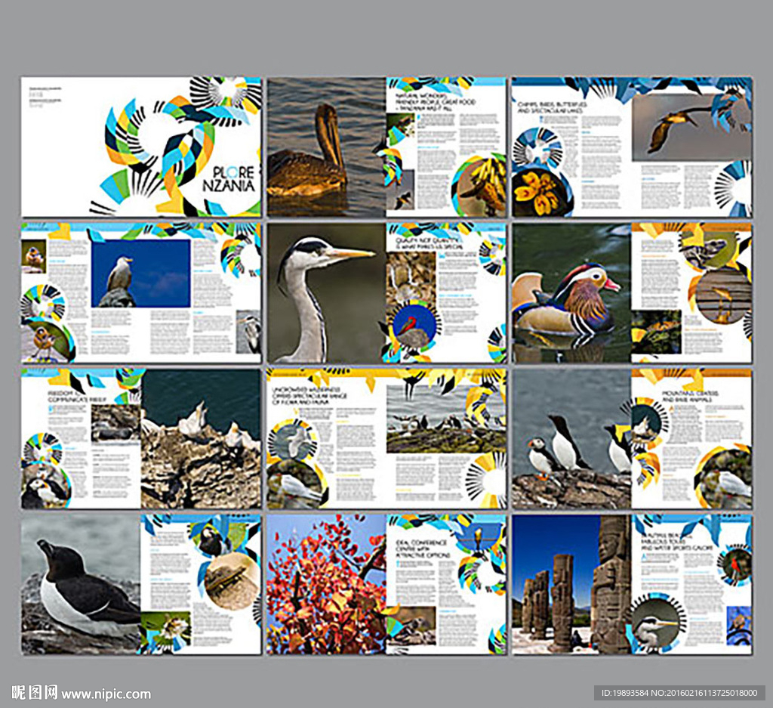Select the circular yellow bananas image
Viewport: 773px width, 708px height.
482,187
